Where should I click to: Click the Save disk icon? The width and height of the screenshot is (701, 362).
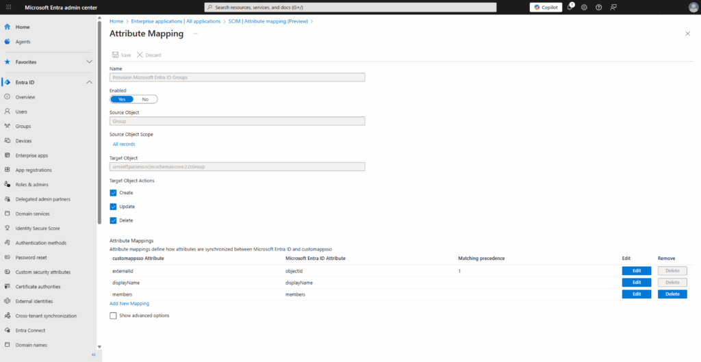114,55
